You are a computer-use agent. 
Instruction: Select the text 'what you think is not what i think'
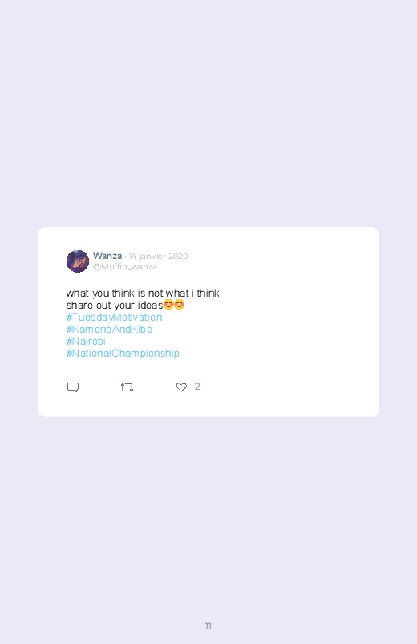pyautogui.click(x=143, y=293)
